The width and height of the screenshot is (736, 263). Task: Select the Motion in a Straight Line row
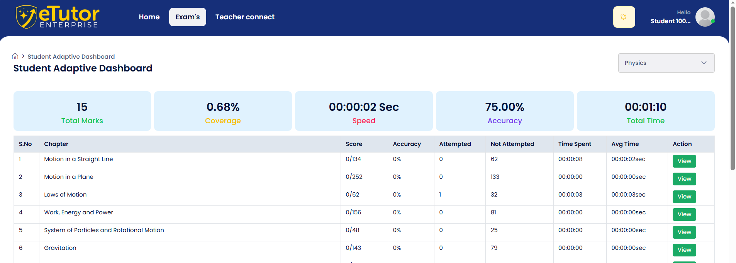tap(364, 161)
